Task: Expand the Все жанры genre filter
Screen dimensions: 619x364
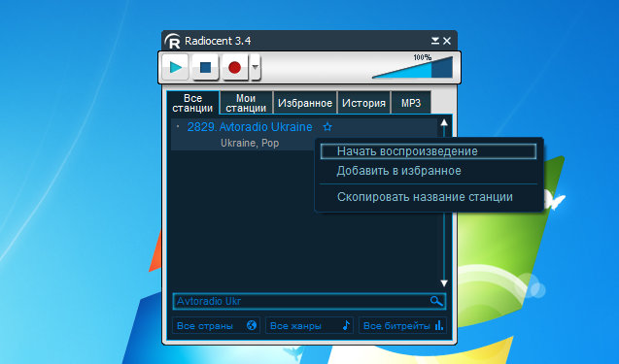Action: point(309,326)
